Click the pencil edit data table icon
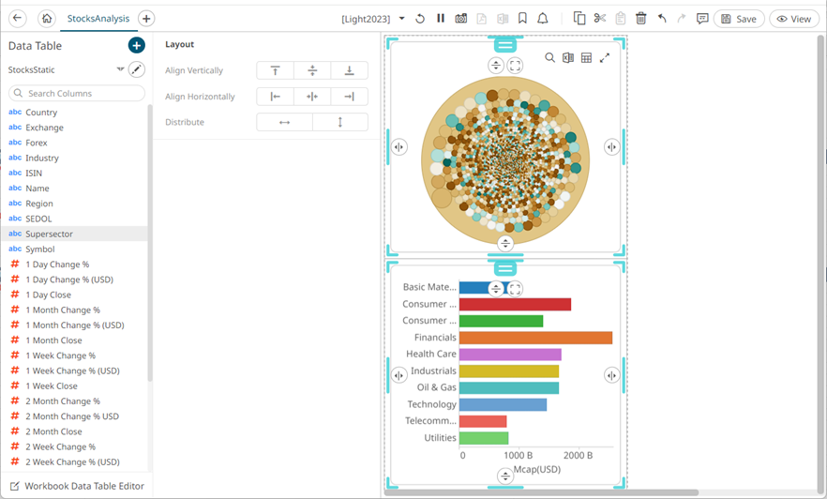Viewport: 827px width, 499px height. tap(137, 69)
